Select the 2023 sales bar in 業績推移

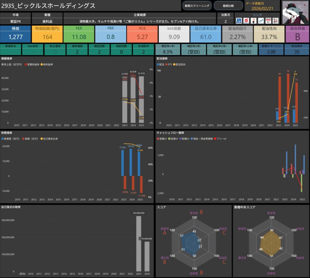(x=124, y=100)
